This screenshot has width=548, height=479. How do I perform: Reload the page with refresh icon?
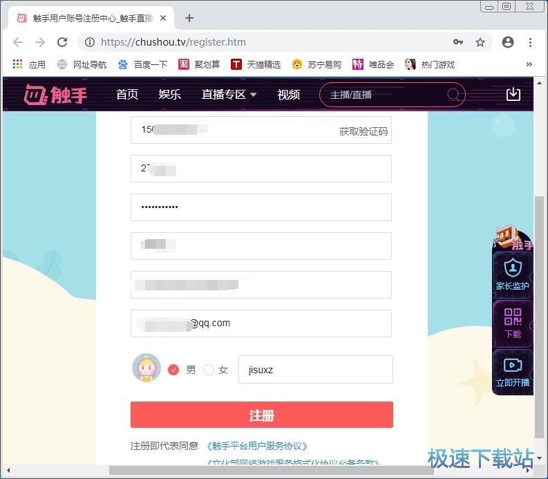(x=62, y=42)
